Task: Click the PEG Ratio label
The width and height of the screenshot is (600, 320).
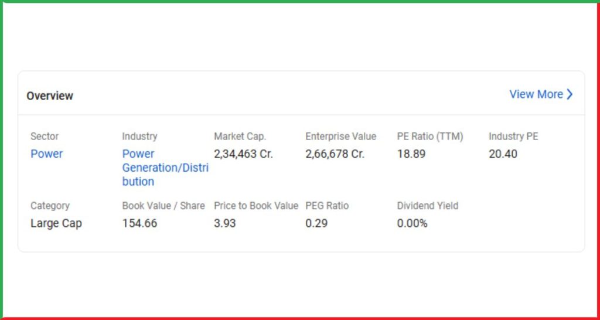Action: point(327,206)
